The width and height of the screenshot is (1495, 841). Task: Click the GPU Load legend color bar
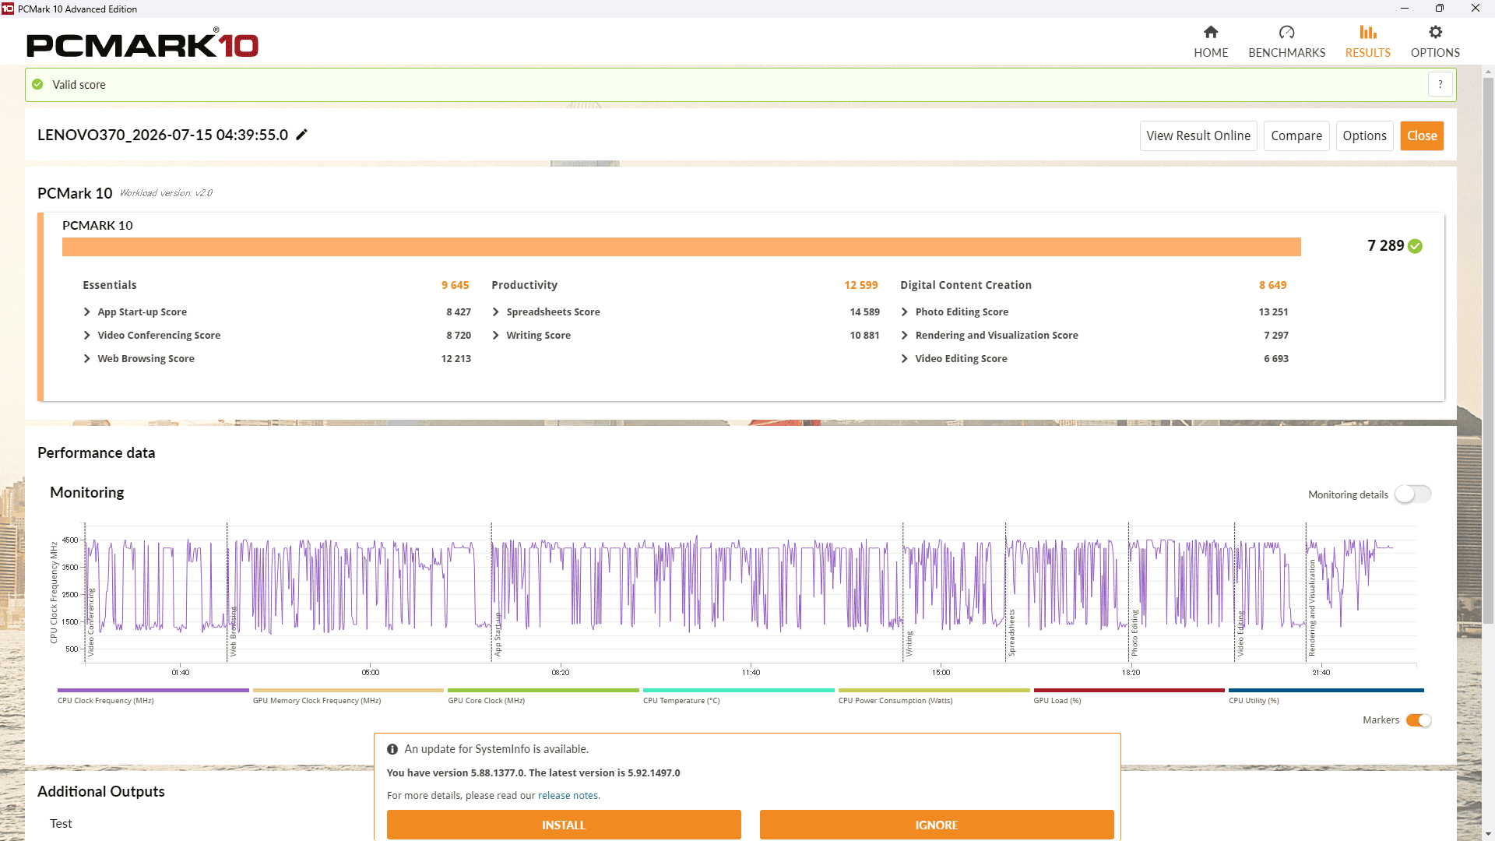[1129, 690]
